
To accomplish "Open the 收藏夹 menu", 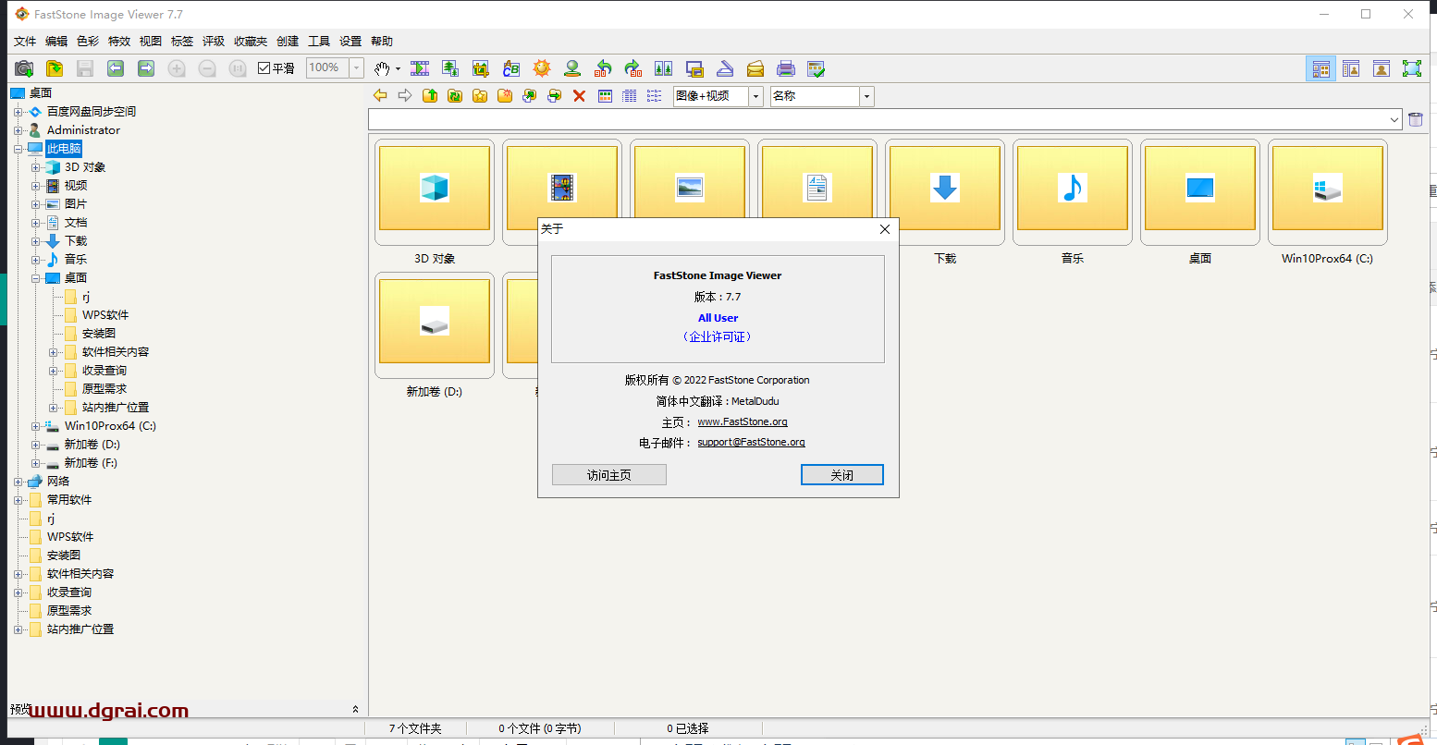I will [x=251, y=42].
